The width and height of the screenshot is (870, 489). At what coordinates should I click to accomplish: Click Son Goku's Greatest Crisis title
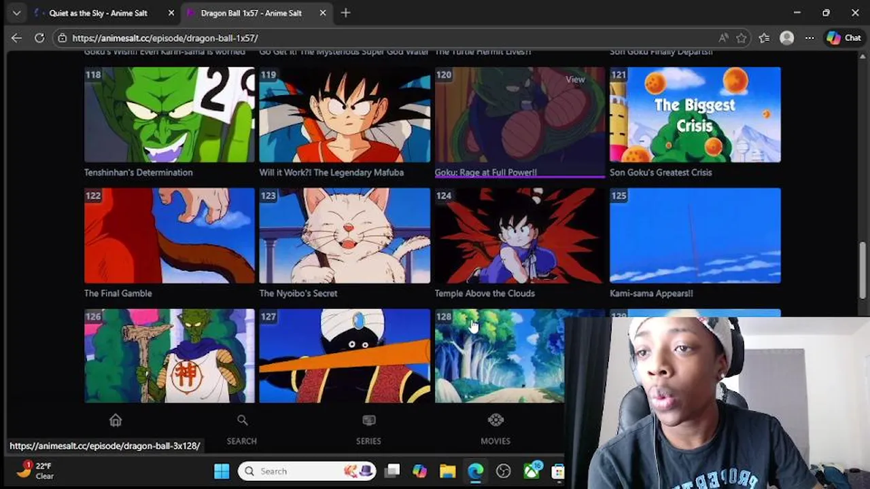coord(661,173)
